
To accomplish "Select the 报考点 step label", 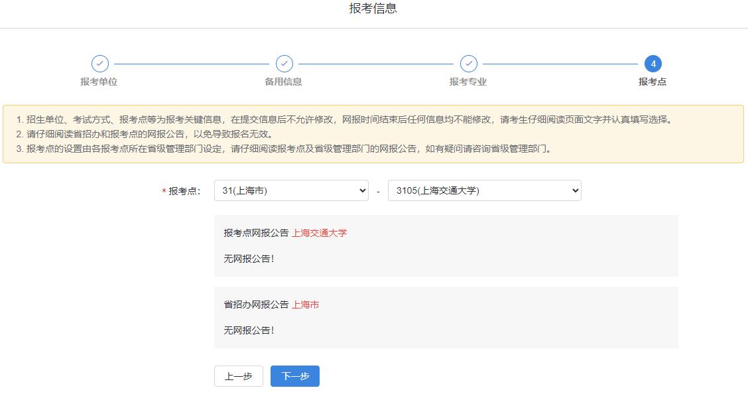I will point(653,82).
